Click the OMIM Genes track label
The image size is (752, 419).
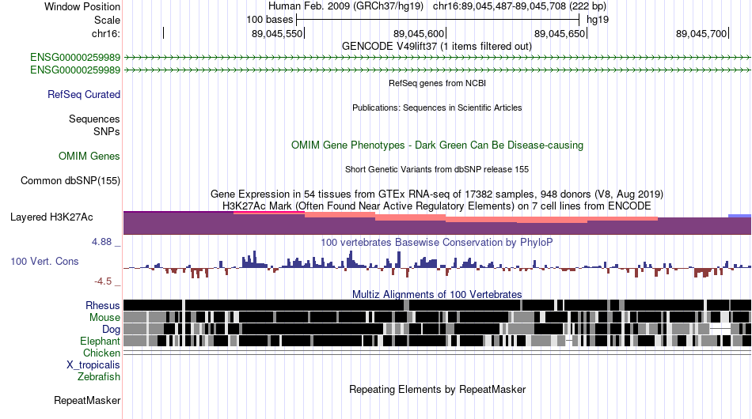click(89, 156)
